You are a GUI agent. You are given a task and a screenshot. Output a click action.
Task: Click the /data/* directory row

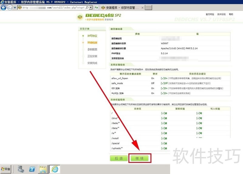click(170, 128)
